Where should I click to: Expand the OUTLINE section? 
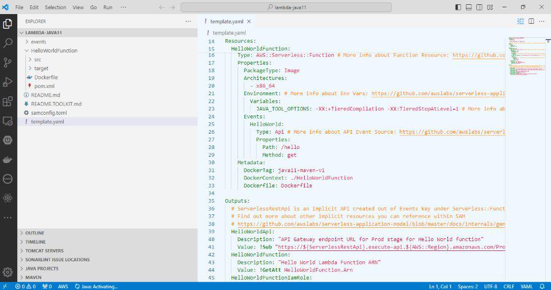click(107, 233)
